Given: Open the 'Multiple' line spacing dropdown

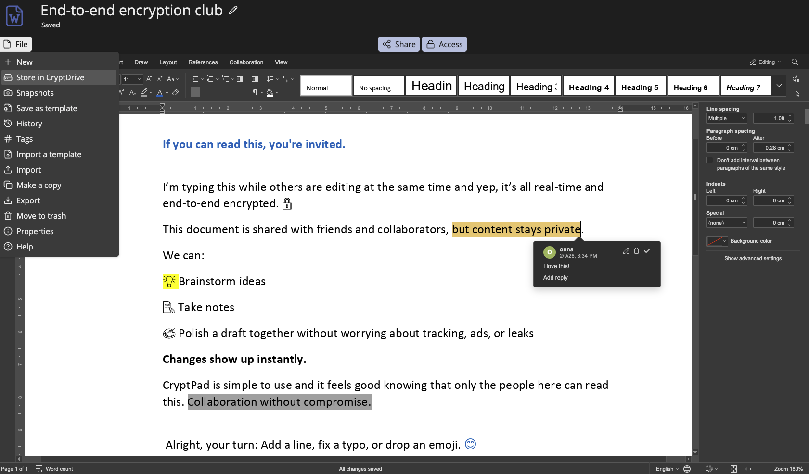Looking at the screenshot, I should click(x=726, y=118).
